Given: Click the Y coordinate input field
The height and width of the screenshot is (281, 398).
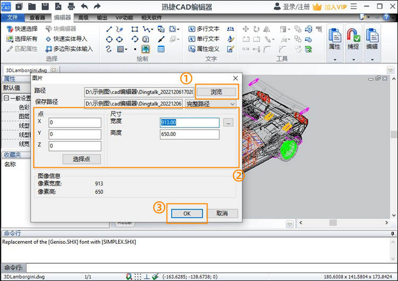Looking at the screenshot, I should tap(75, 134).
